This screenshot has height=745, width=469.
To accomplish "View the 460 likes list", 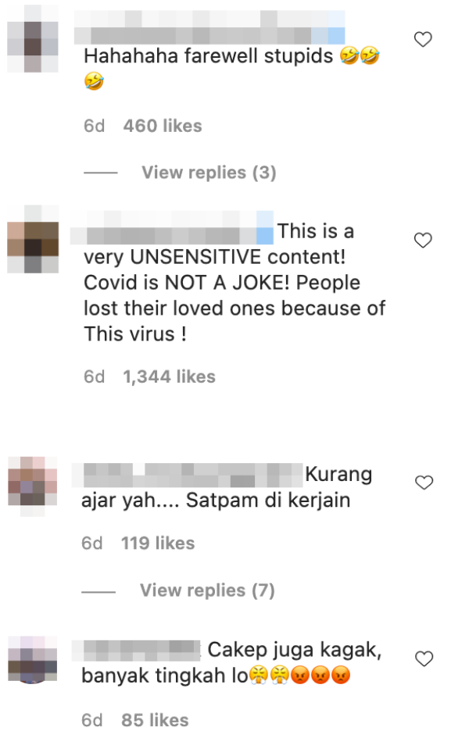I will point(163,126).
